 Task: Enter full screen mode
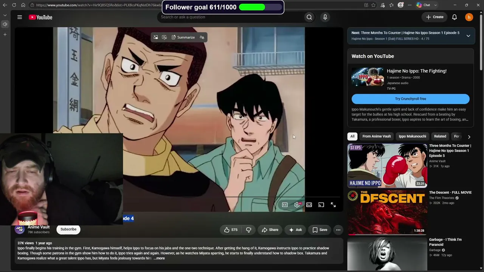click(333, 205)
